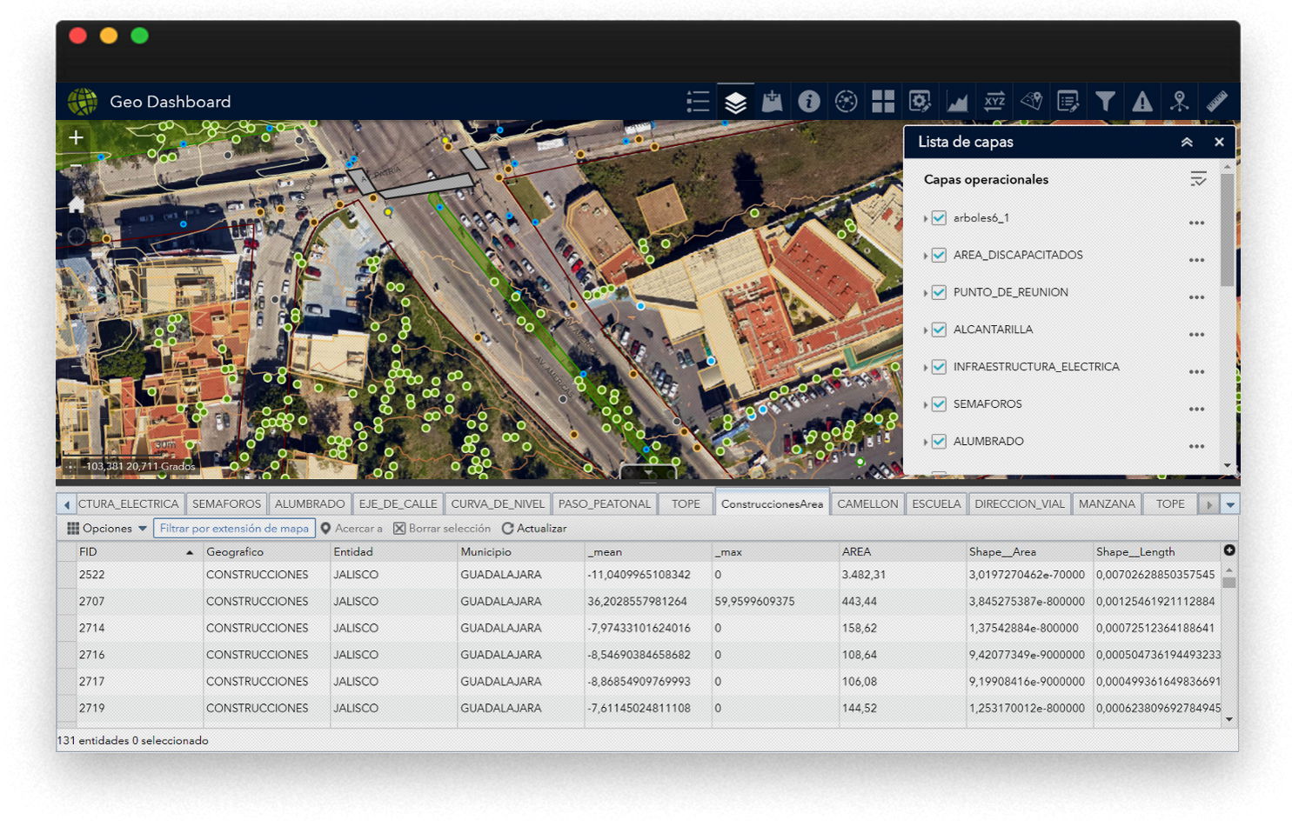Click Filtrar por extensión de mapa
The image size is (1292, 833).
pos(234,529)
